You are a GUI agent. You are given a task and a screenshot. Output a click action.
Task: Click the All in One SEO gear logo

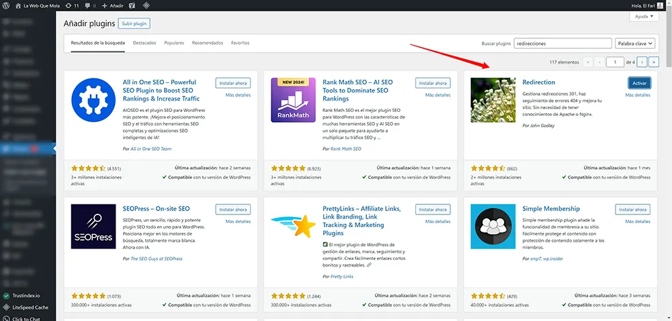pyautogui.click(x=93, y=100)
